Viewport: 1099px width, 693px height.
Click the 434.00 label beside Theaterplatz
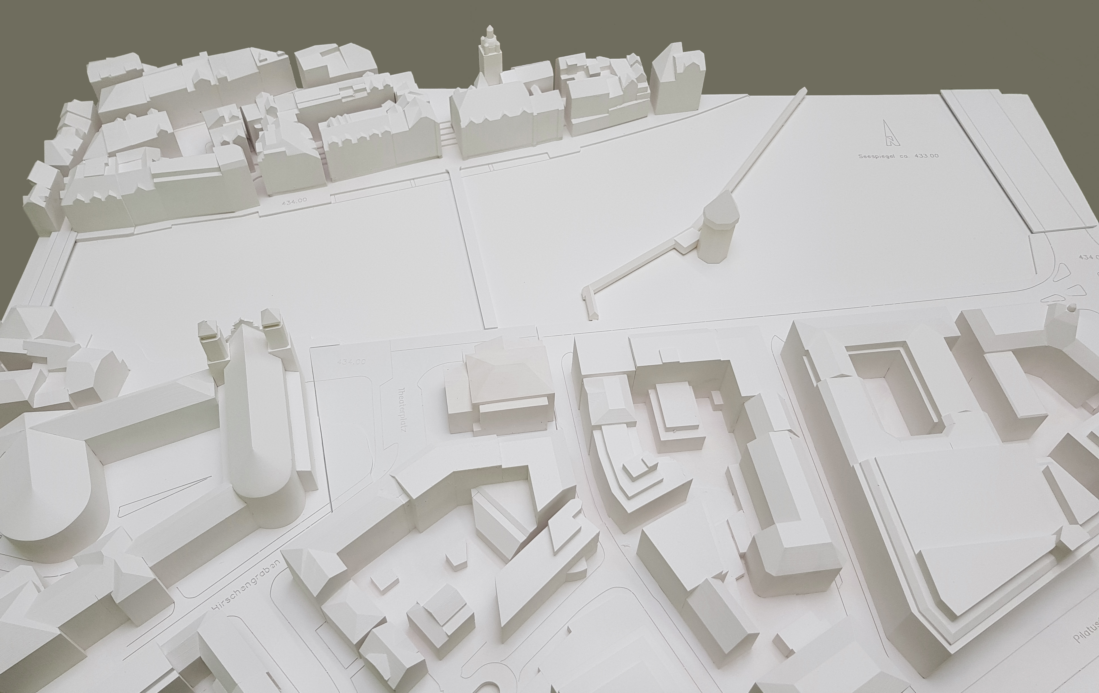351,362
